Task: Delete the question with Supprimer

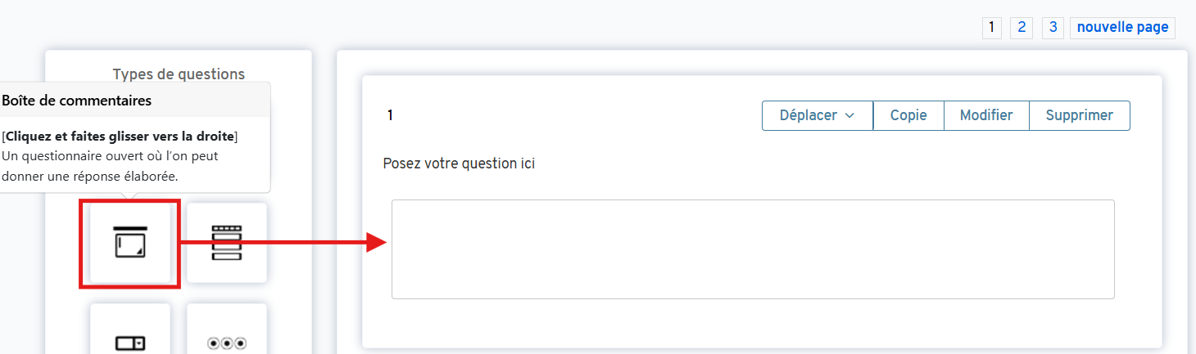Action: [1079, 115]
